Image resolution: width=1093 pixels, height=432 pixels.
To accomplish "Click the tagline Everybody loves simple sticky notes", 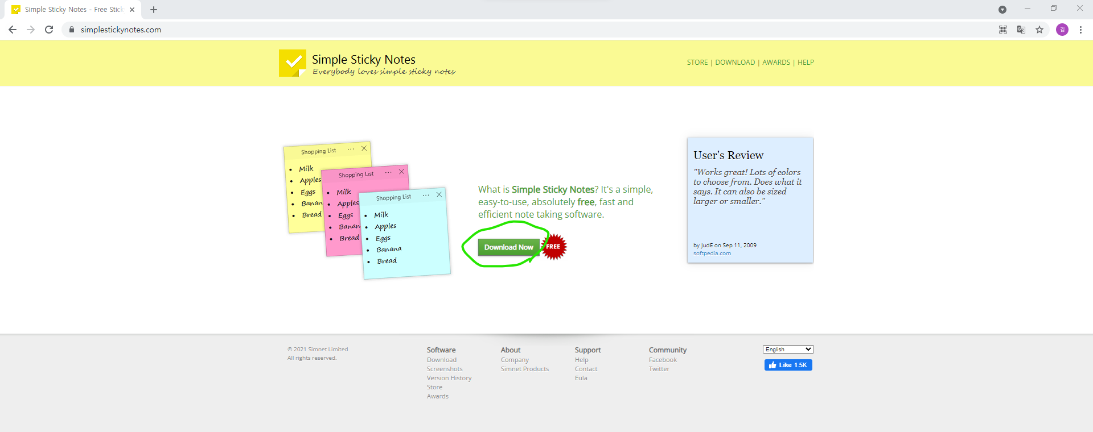I will point(384,72).
